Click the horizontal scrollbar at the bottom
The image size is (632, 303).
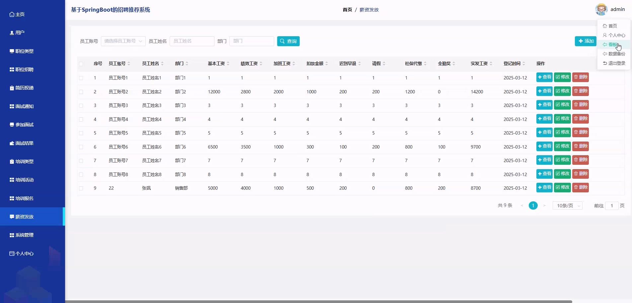click(x=319, y=301)
